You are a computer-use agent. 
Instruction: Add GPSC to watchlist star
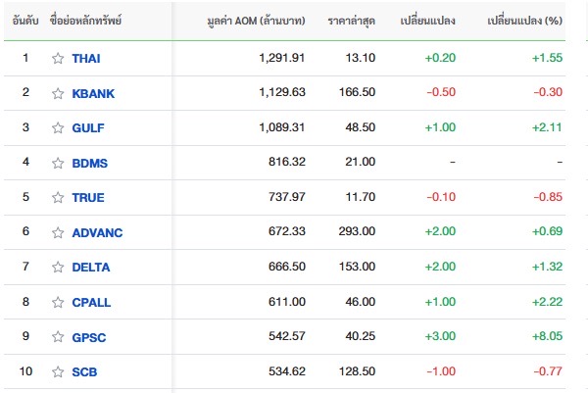(x=58, y=337)
